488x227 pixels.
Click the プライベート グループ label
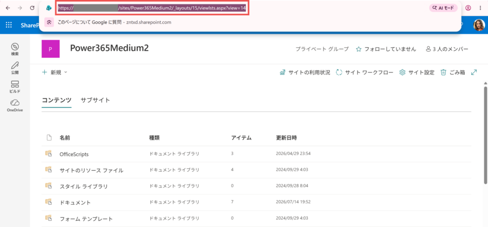(322, 49)
